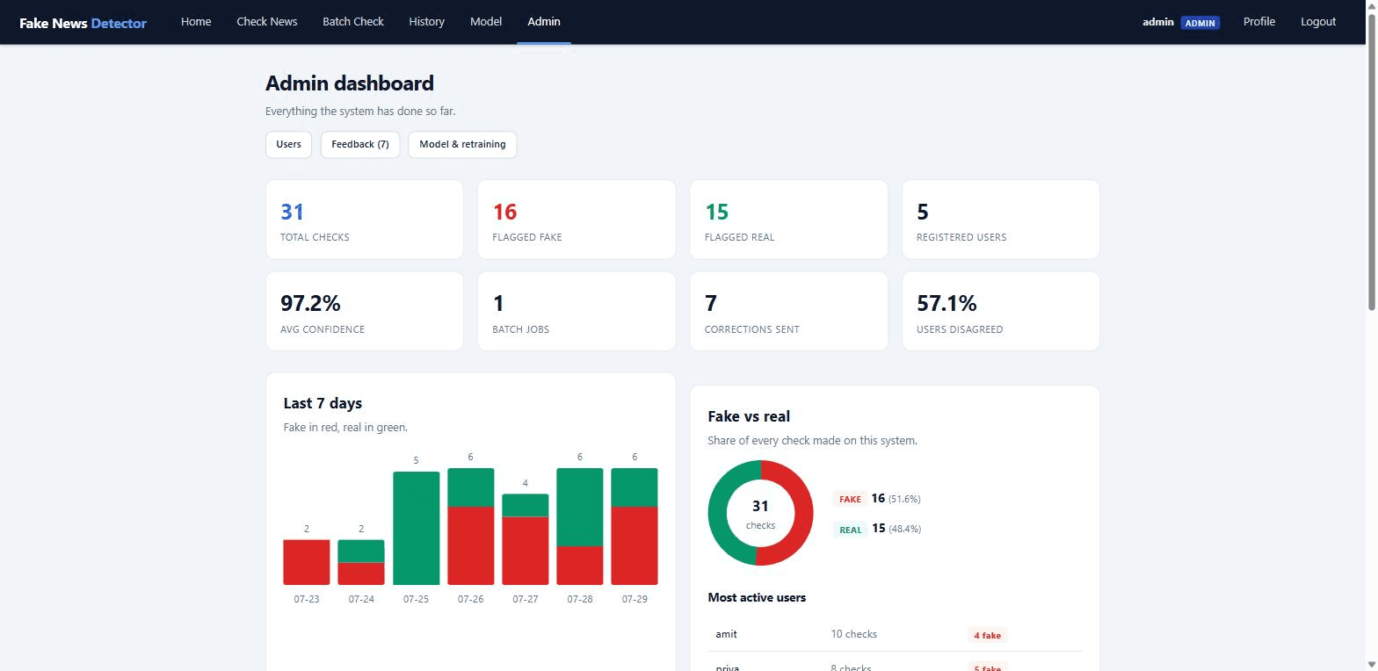Click the '4 fake' badge for amit
This screenshot has width=1378, height=671.
click(987, 635)
